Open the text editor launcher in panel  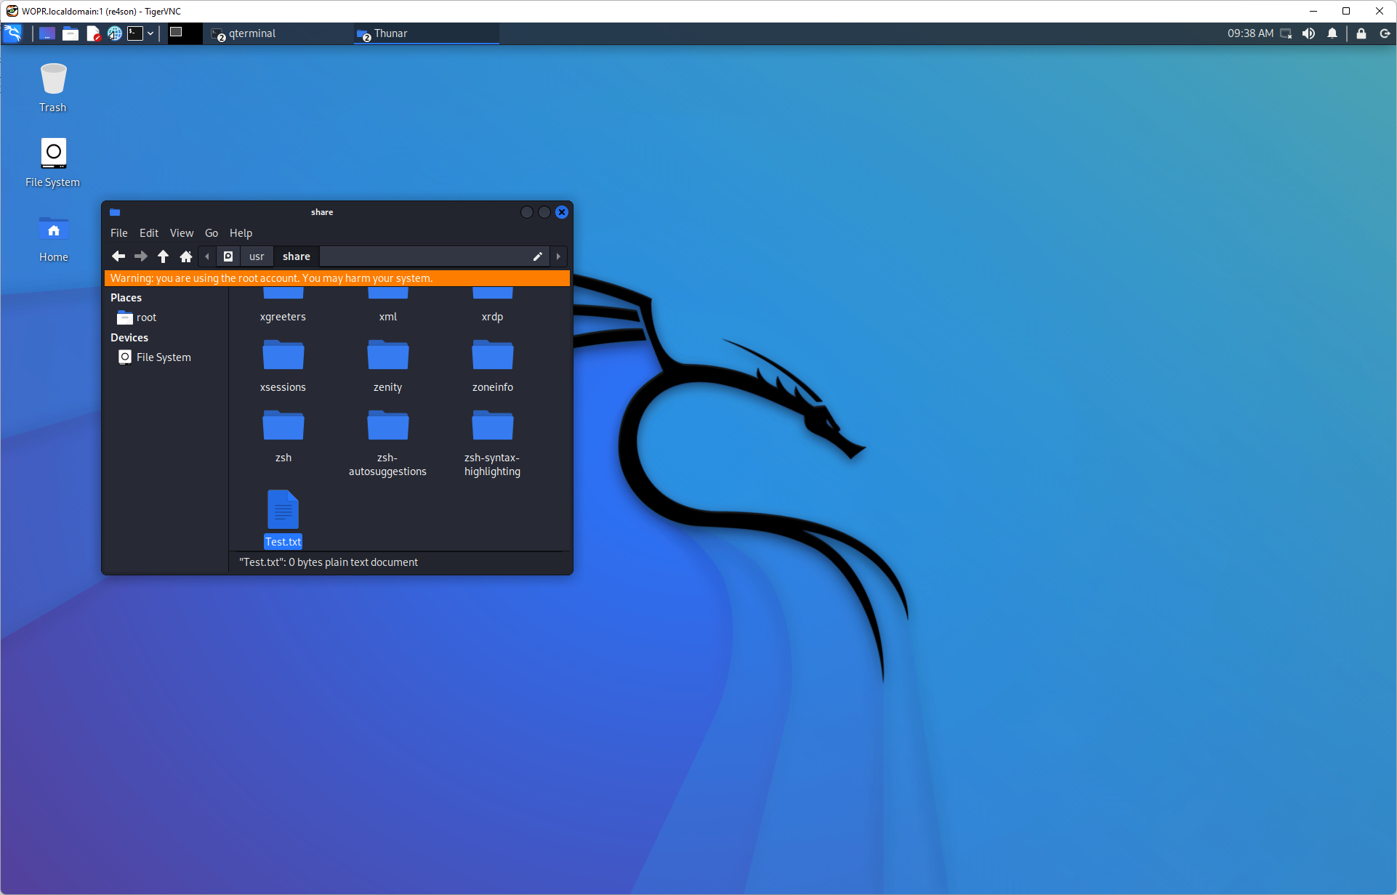tap(93, 33)
